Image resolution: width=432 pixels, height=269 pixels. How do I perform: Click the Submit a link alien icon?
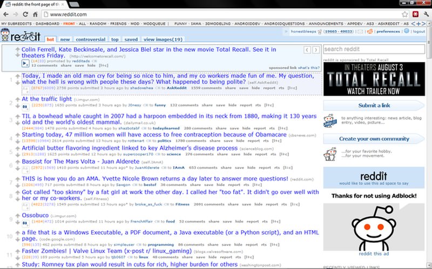click(x=330, y=121)
